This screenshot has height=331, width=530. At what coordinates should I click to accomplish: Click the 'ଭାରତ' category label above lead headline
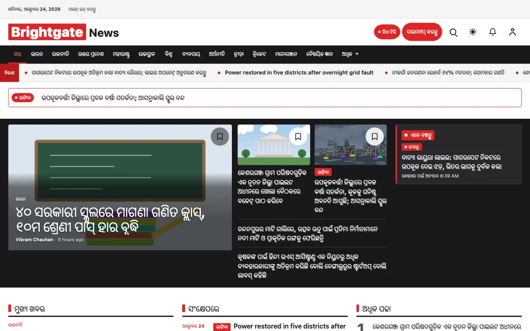pyautogui.click(x=20, y=199)
